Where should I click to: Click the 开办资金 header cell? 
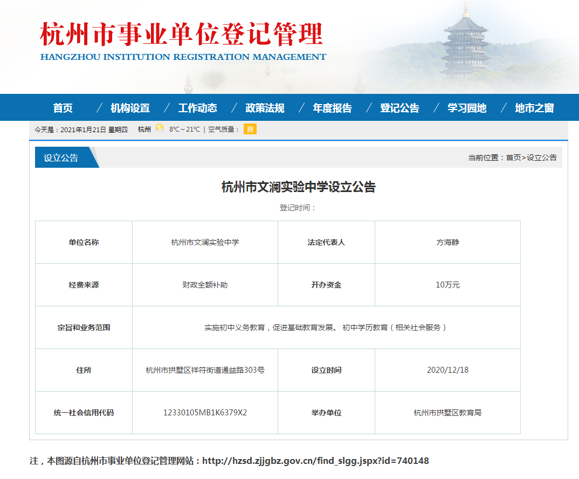(x=326, y=285)
